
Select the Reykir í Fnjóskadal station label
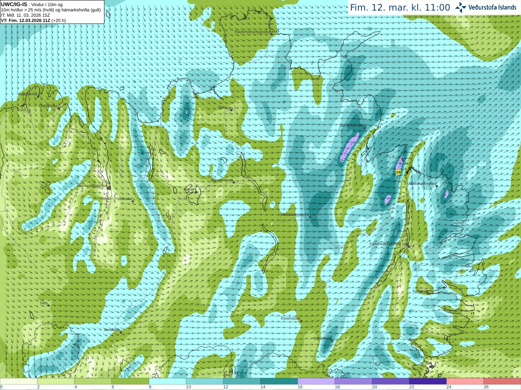pos(116,199)
